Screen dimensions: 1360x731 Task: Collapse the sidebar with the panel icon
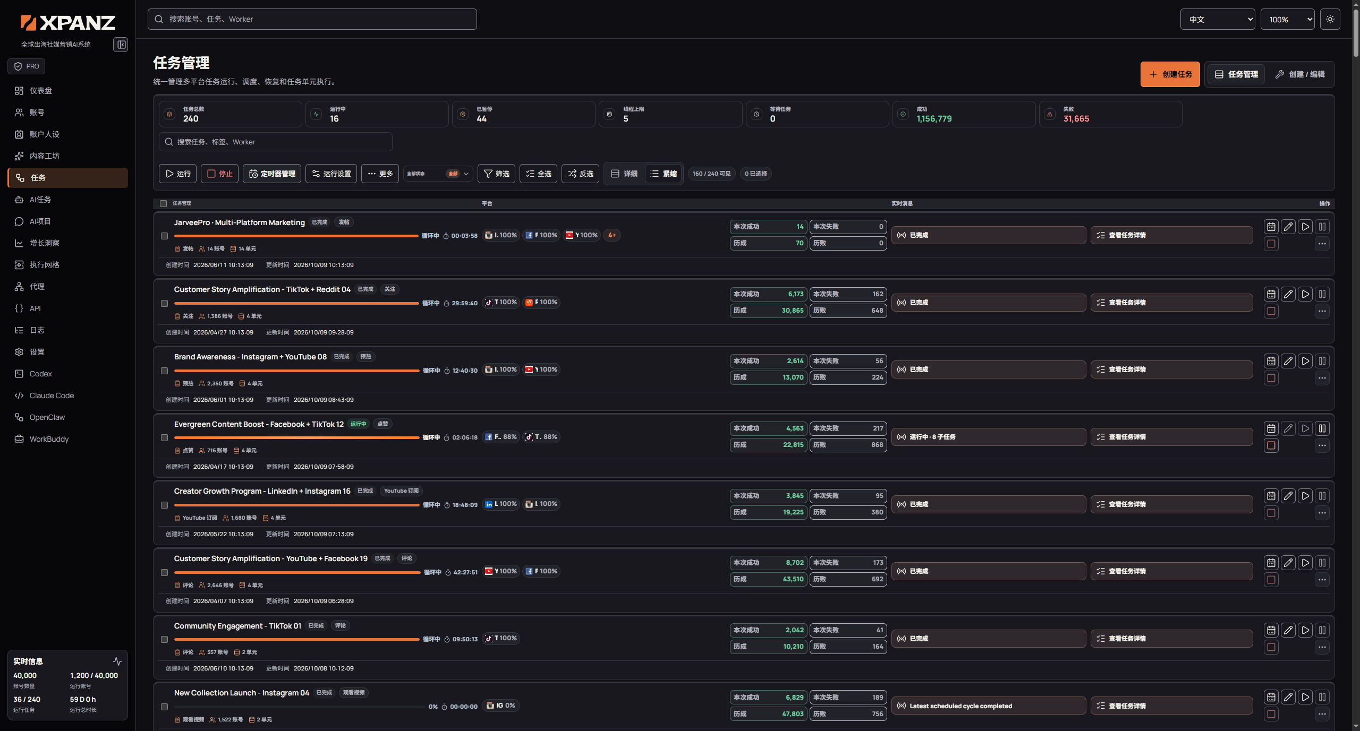(121, 45)
